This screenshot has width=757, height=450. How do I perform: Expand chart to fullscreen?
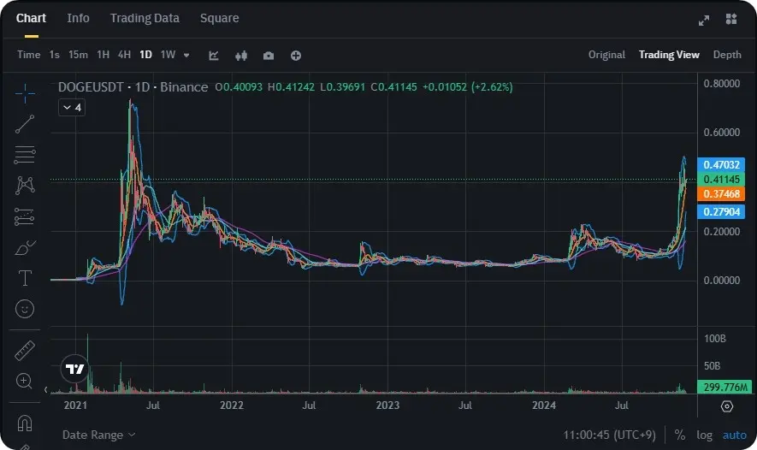coord(704,21)
